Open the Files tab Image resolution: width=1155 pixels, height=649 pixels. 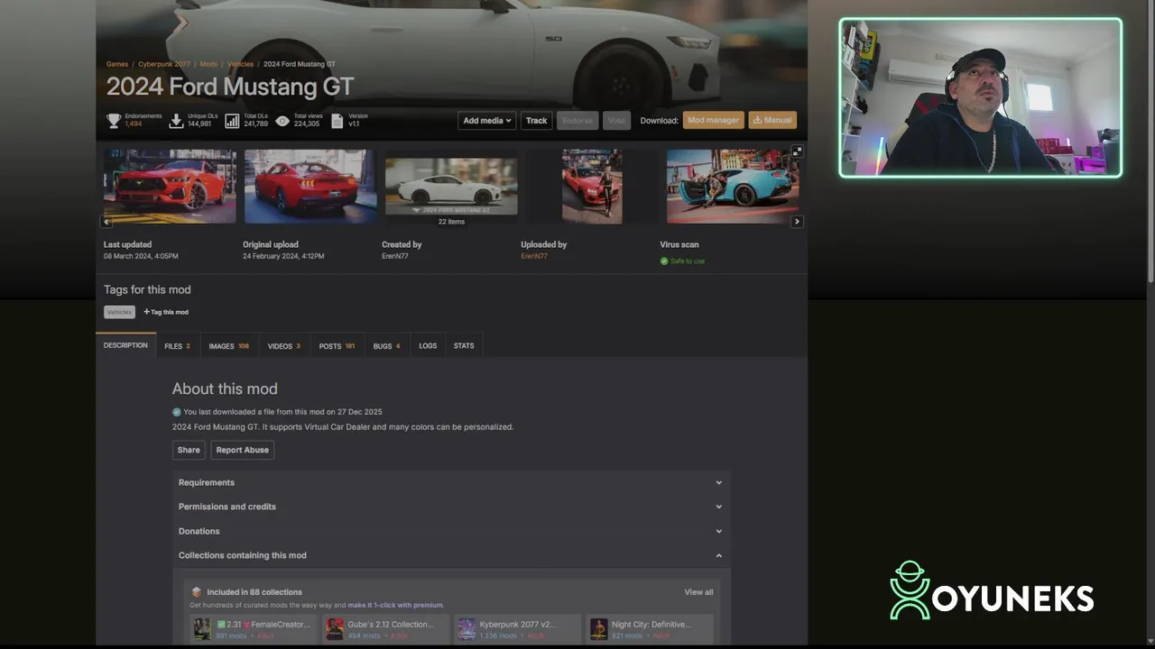click(x=177, y=346)
